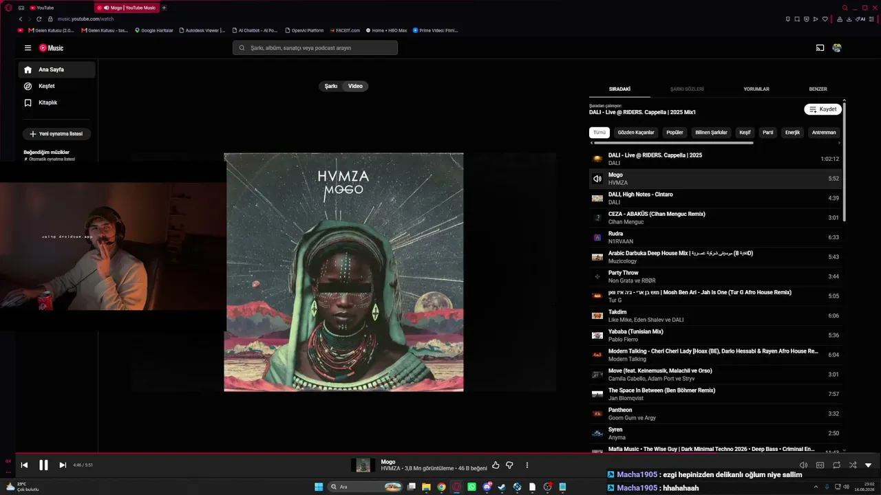Click the Rudra track thumbnail

[597, 237]
